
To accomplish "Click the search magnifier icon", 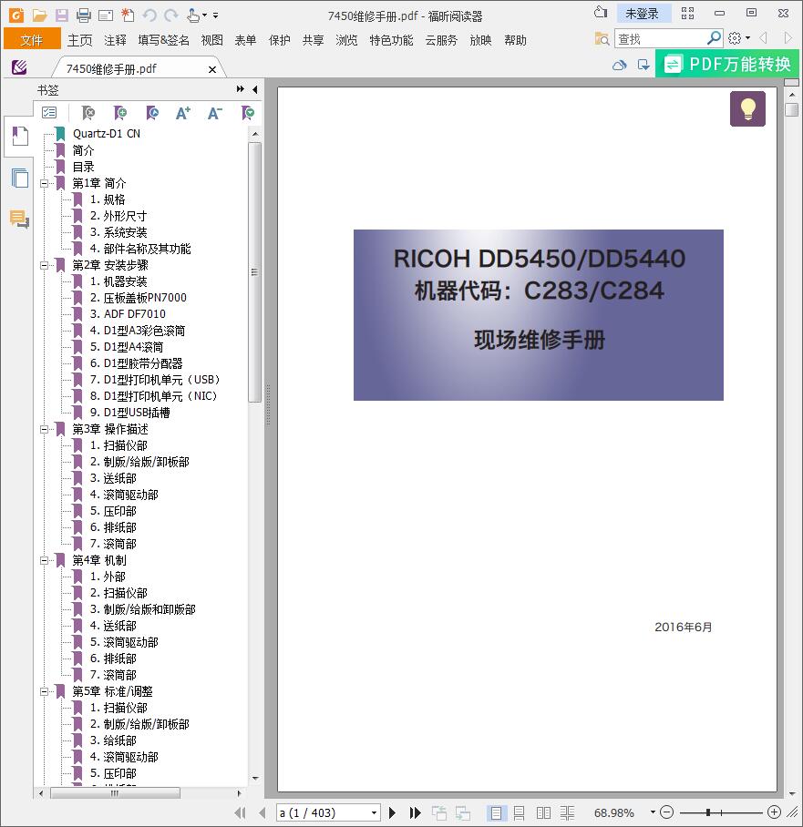I will click(714, 38).
